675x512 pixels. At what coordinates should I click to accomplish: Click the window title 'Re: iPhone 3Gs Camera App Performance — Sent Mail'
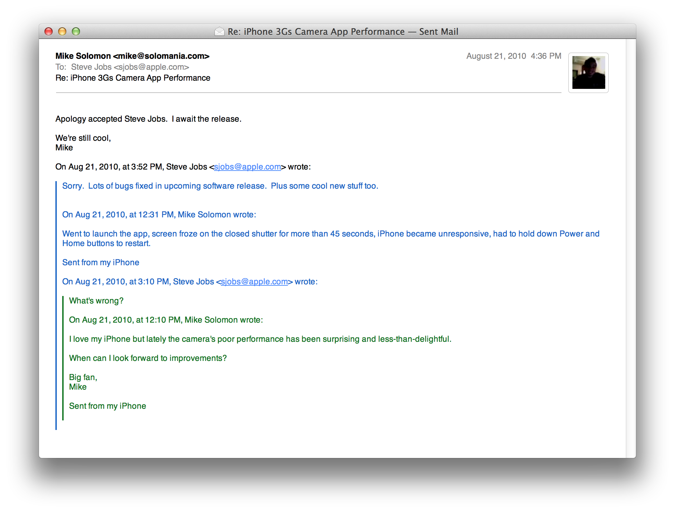coord(343,31)
